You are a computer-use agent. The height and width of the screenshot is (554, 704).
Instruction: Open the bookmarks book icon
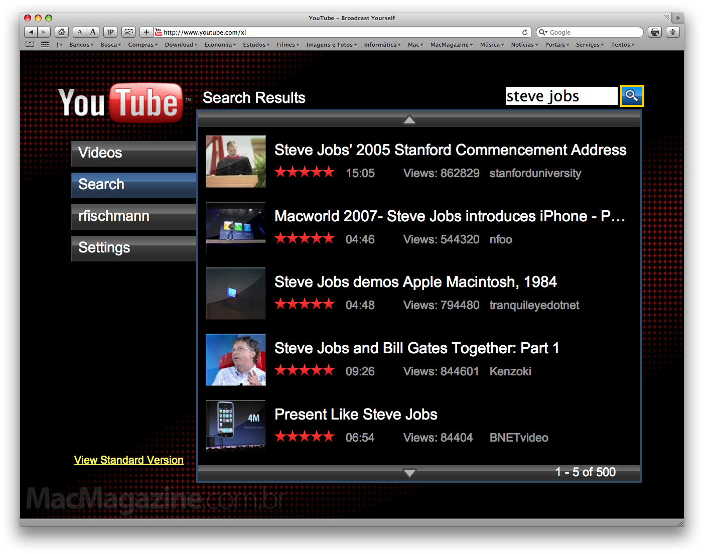30,45
